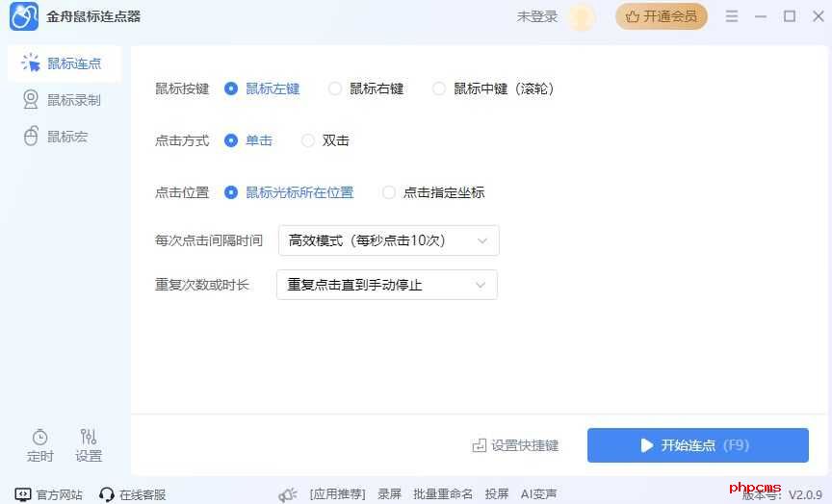The height and width of the screenshot is (504, 832).
Task: Open the 录屏 recommended app
Action: coord(389,494)
